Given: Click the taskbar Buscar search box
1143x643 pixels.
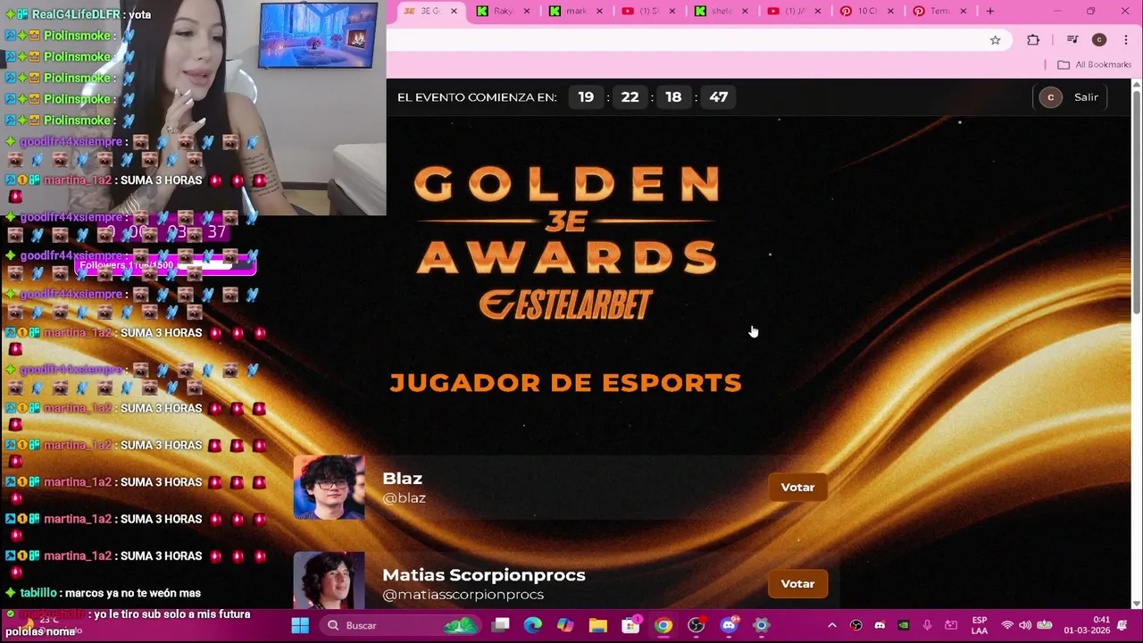Looking at the screenshot, I should tap(402, 625).
